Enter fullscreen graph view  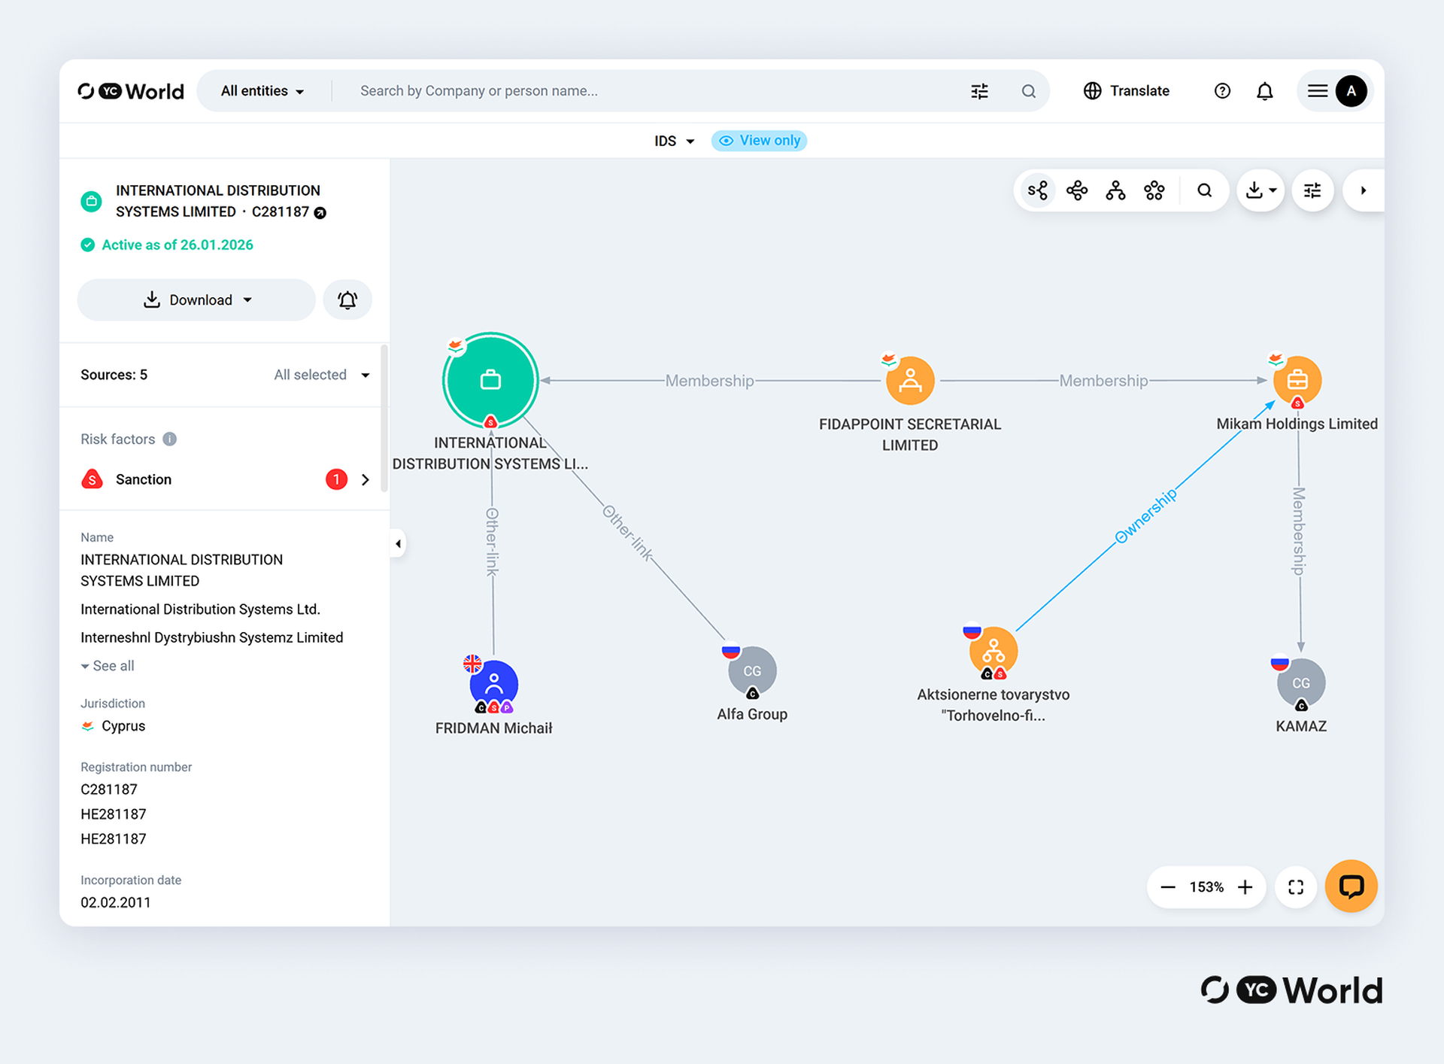1295,887
